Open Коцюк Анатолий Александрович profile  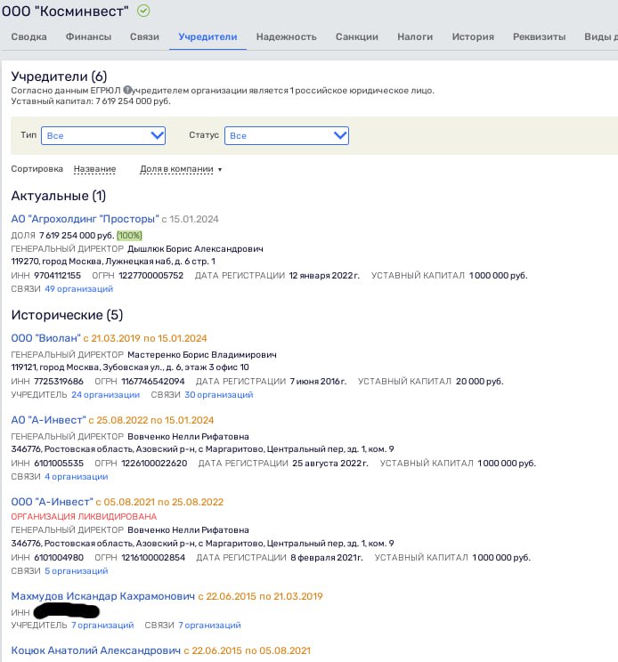click(x=96, y=650)
